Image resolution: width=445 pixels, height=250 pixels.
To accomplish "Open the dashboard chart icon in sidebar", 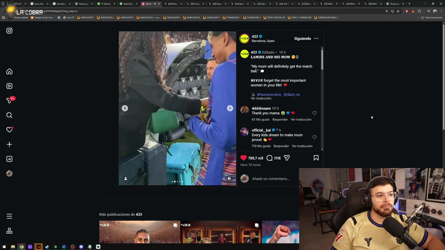I will point(9,159).
